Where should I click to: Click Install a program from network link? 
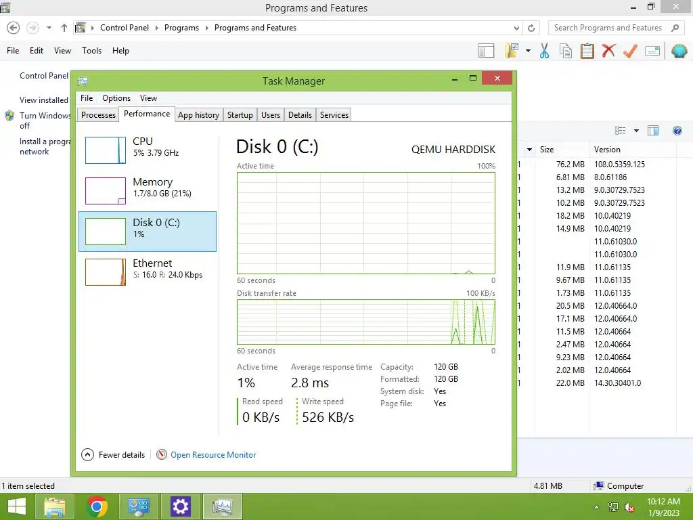(x=44, y=146)
